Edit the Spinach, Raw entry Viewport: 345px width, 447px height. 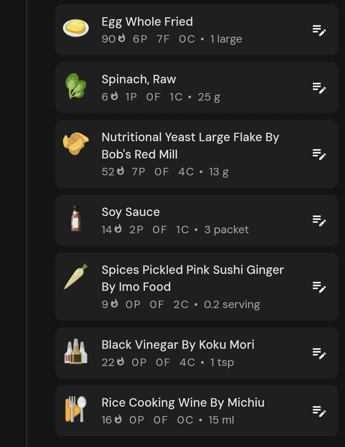[x=319, y=88]
